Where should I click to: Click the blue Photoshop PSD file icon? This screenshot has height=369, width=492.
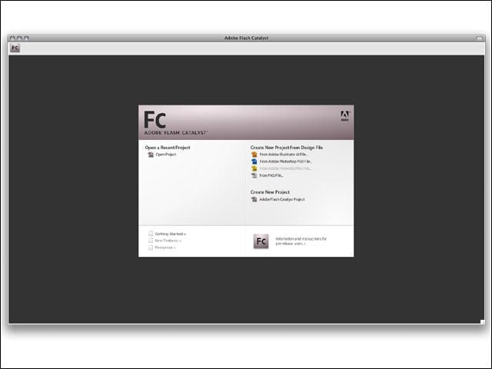tap(254, 161)
